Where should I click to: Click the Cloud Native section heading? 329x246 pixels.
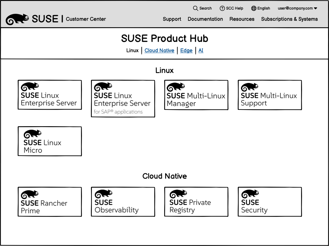pos(164,176)
